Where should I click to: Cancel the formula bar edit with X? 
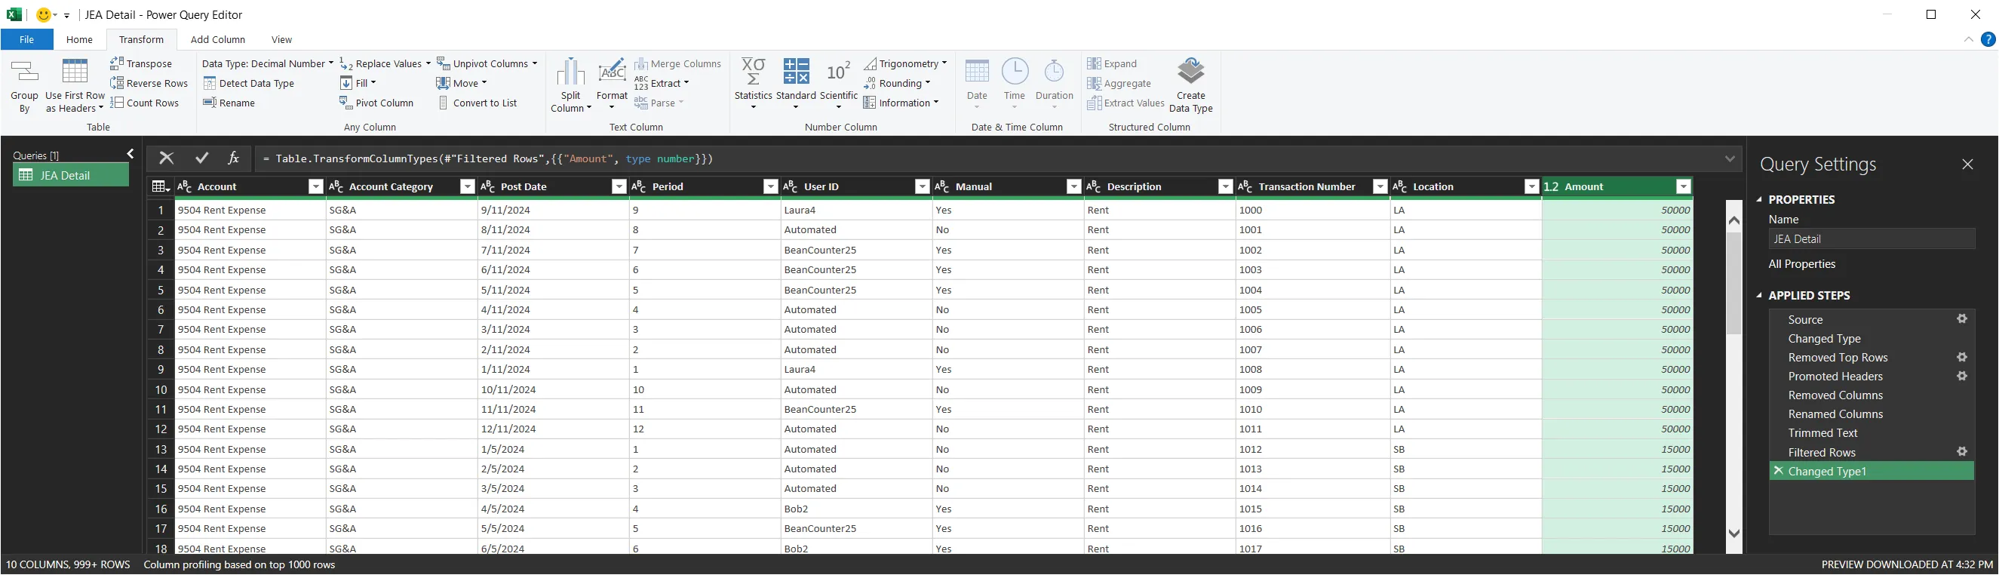(x=166, y=158)
